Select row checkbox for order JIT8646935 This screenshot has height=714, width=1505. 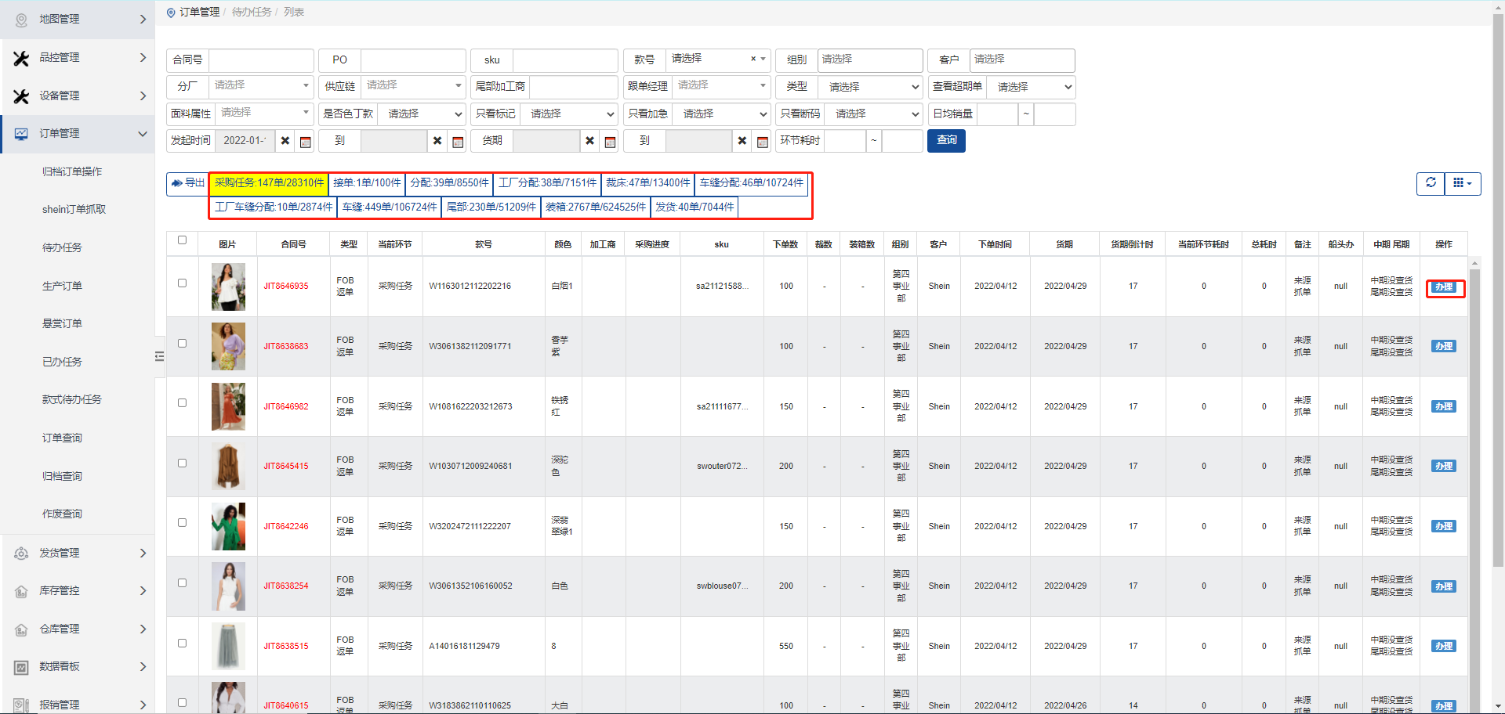(182, 283)
